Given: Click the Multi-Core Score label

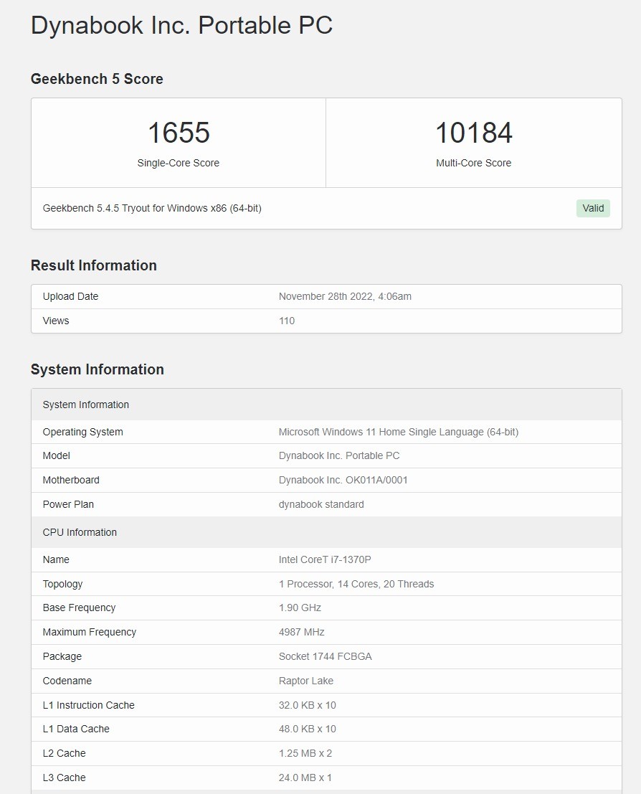Looking at the screenshot, I should (473, 163).
